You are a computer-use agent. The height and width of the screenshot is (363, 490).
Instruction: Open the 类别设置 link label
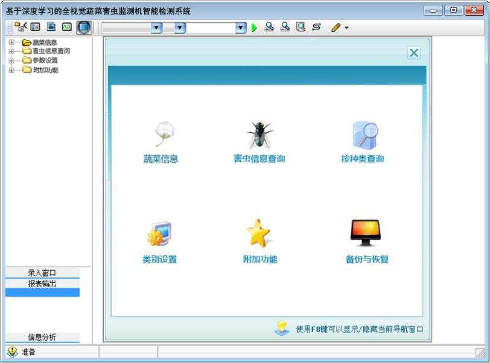160,259
